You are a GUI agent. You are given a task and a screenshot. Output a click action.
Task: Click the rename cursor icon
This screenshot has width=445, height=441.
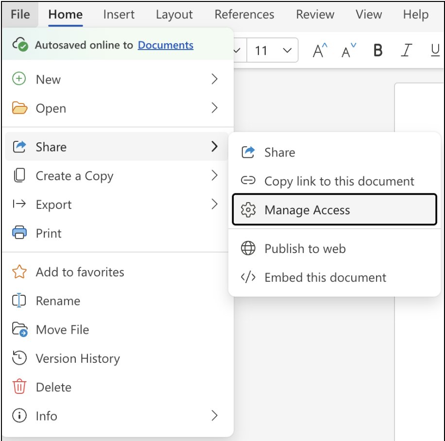[x=19, y=301]
